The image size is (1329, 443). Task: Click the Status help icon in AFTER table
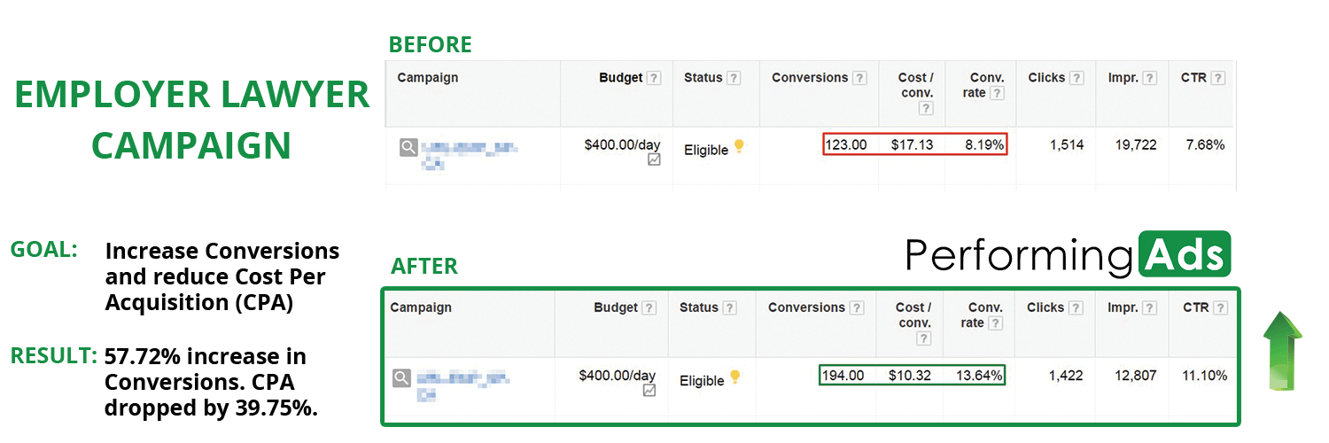point(729,308)
